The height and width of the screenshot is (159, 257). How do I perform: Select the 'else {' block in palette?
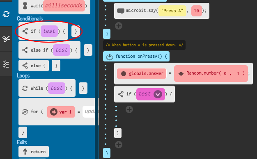(x=34, y=66)
